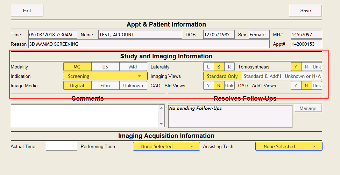The width and height of the screenshot is (340, 175).
Task: Set CAD Std Views to Y
Action: pos(208,86)
